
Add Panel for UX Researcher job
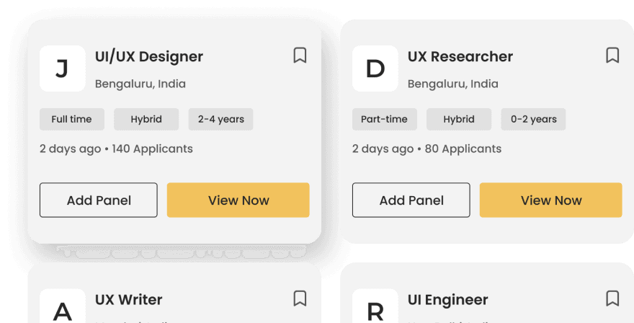pos(411,200)
